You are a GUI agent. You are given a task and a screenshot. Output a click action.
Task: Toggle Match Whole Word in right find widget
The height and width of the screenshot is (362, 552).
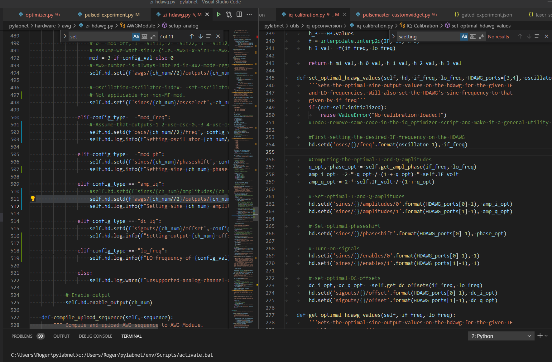point(473,37)
